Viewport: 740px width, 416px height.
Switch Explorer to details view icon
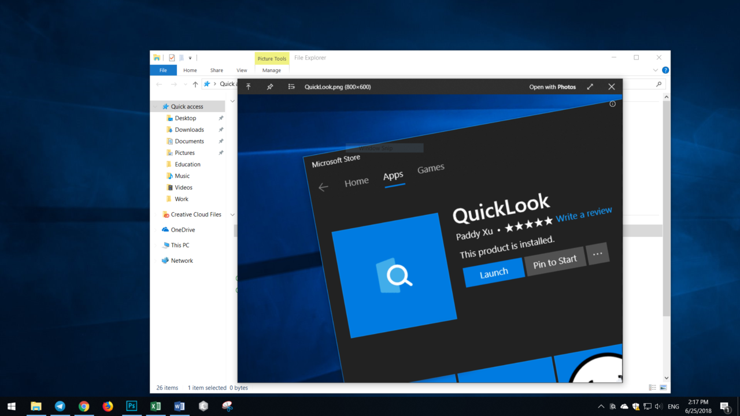(x=652, y=388)
